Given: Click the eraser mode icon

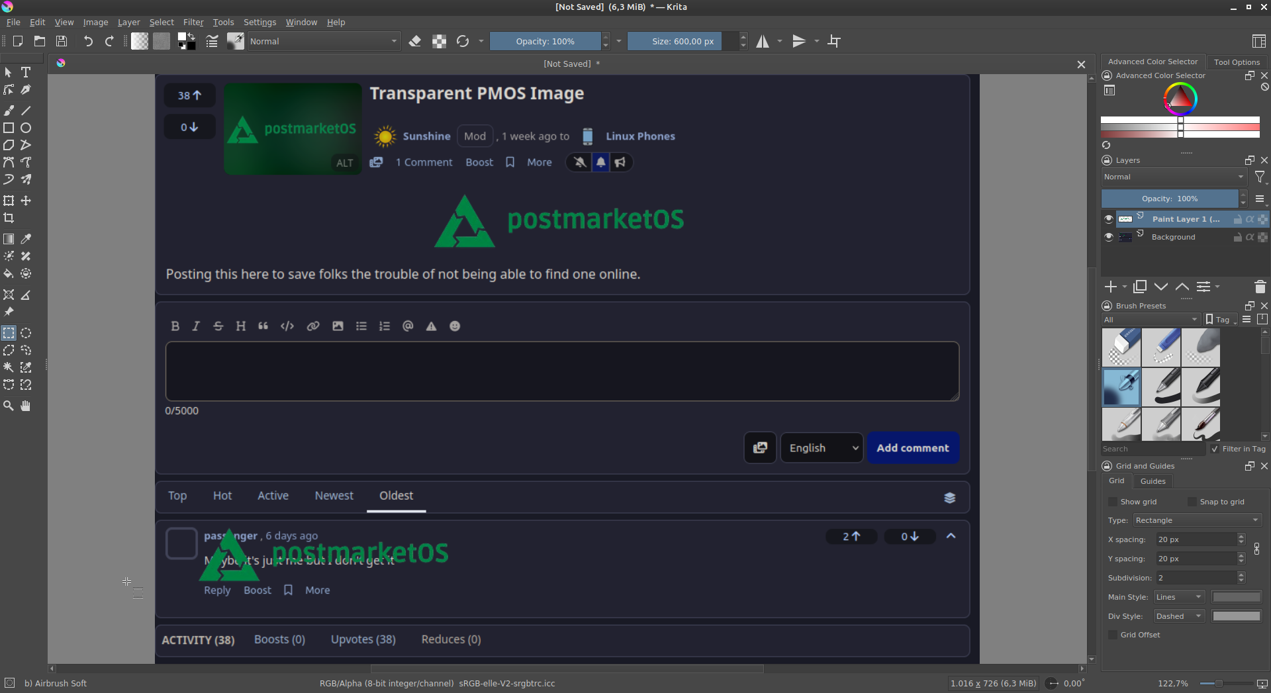Looking at the screenshot, I should coord(415,41).
